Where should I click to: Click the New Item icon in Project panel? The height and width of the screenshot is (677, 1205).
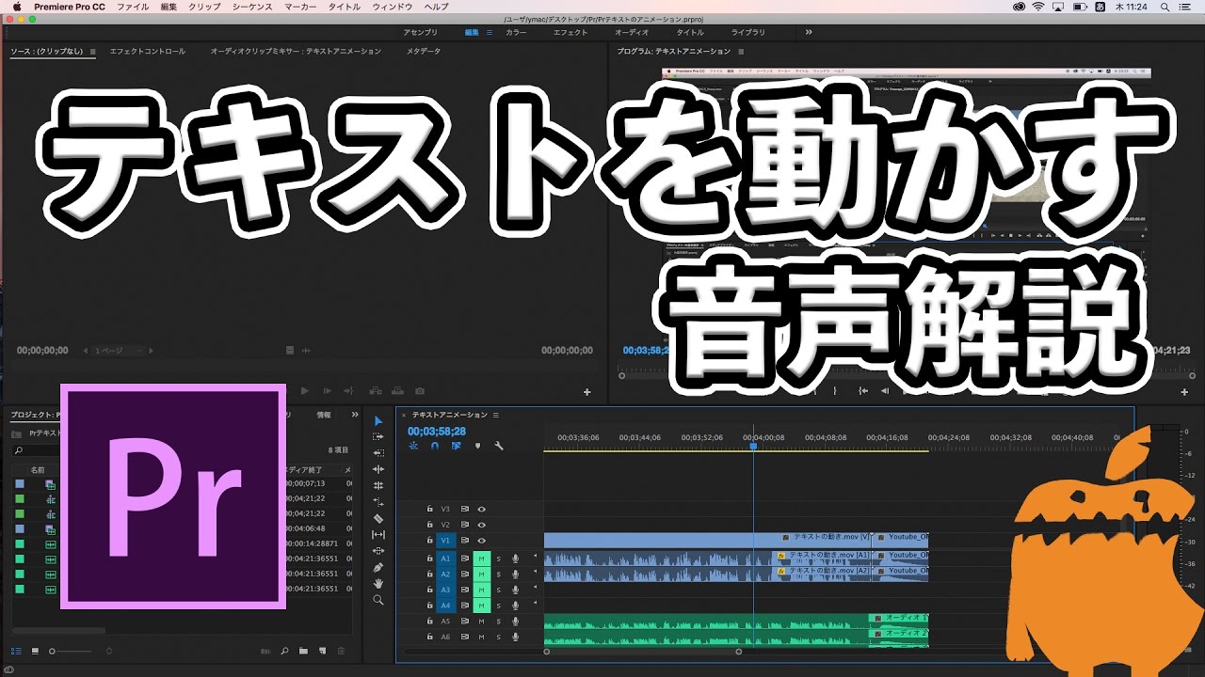[x=322, y=651]
